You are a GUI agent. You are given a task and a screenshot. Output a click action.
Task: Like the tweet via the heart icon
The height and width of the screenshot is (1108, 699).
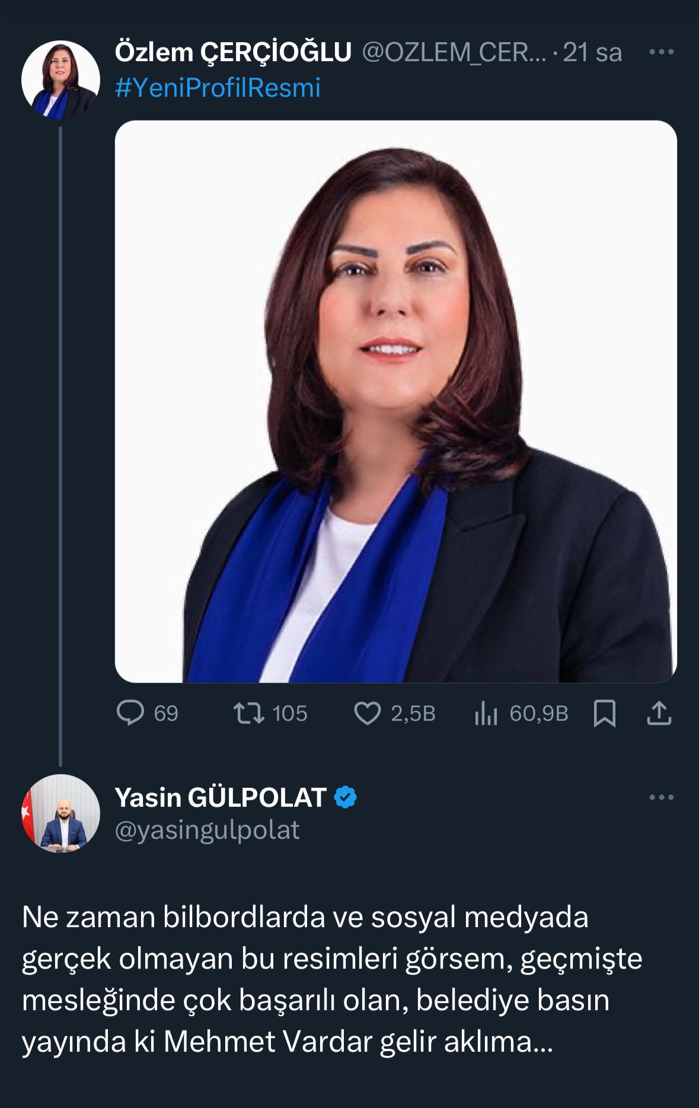[371, 715]
